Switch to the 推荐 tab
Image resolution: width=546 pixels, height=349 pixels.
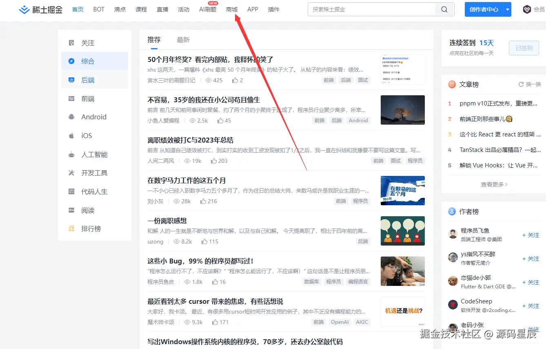click(154, 40)
